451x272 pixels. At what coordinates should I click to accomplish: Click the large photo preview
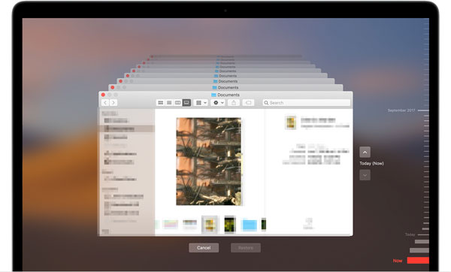coord(209,162)
